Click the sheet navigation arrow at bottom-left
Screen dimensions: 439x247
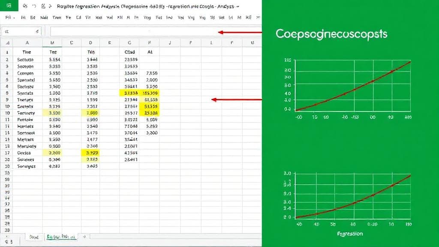click(x=7, y=237)
